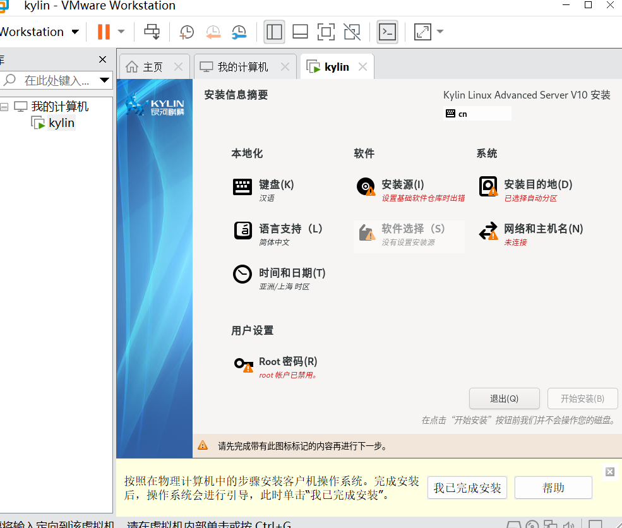This screenshot has width=622, height=528.
Task: Click the warning icon in installer notice bar
Action: [203, 445]
